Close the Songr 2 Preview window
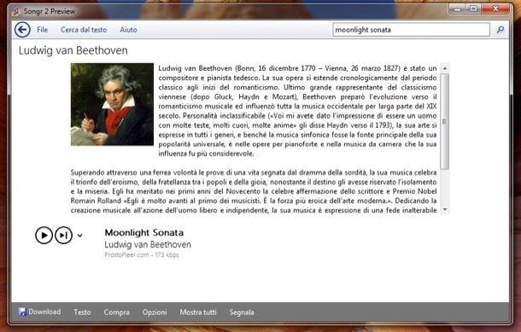 (x=495, y=9)
